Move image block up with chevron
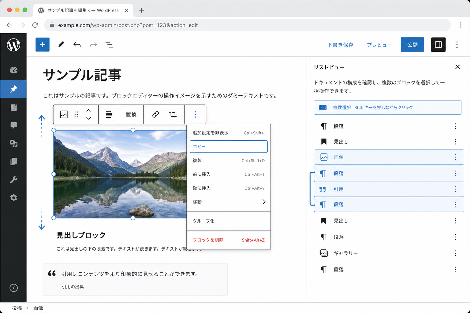The image size is (470, 313). tap(88, 110)
